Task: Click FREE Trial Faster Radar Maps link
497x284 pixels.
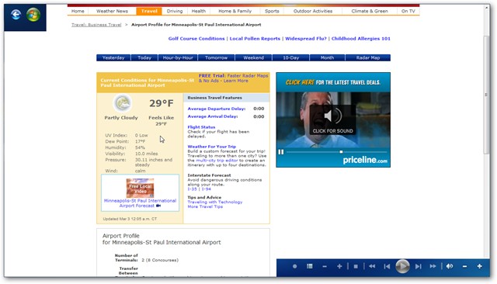Action: 233,78
